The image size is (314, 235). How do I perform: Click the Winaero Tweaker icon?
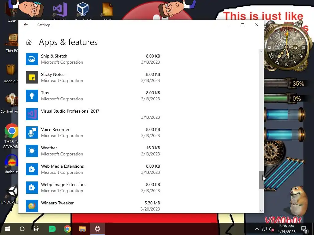32,206
